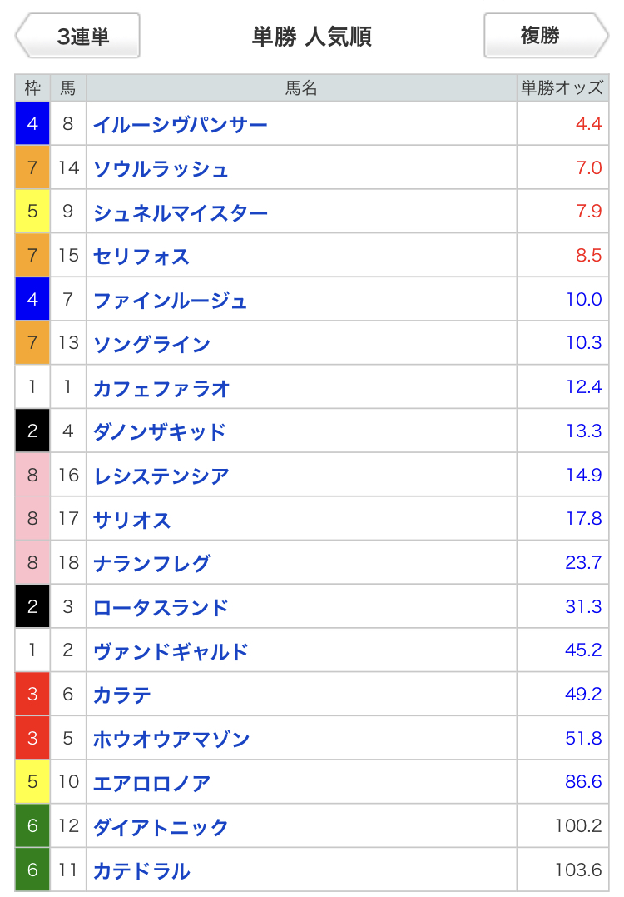Image resolution: width=624 pixels, height=897 pixels.
Task: Tap horse name ファインルージュ
Action: click(x=171, y=301)
